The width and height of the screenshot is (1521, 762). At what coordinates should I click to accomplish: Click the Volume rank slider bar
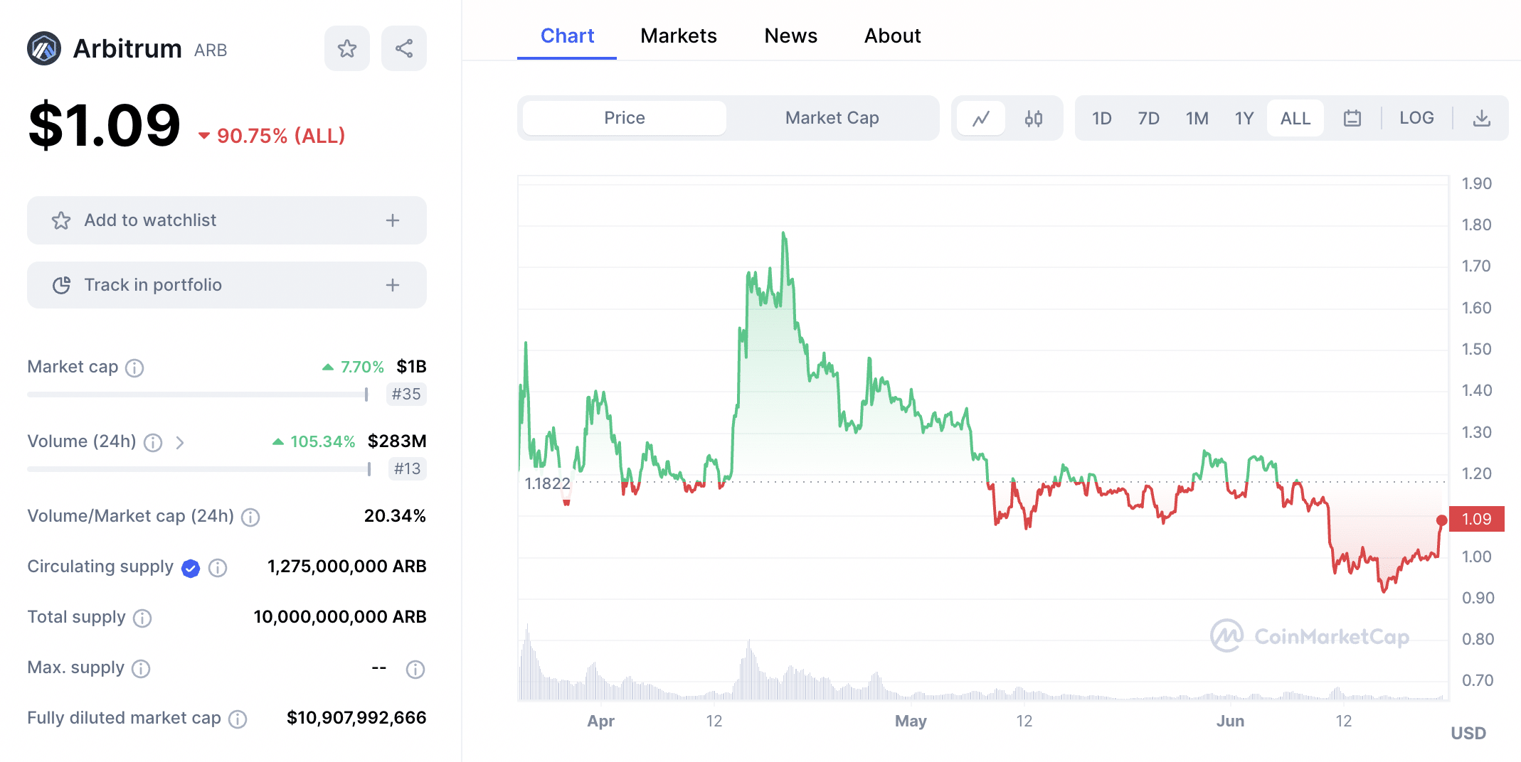199,468
